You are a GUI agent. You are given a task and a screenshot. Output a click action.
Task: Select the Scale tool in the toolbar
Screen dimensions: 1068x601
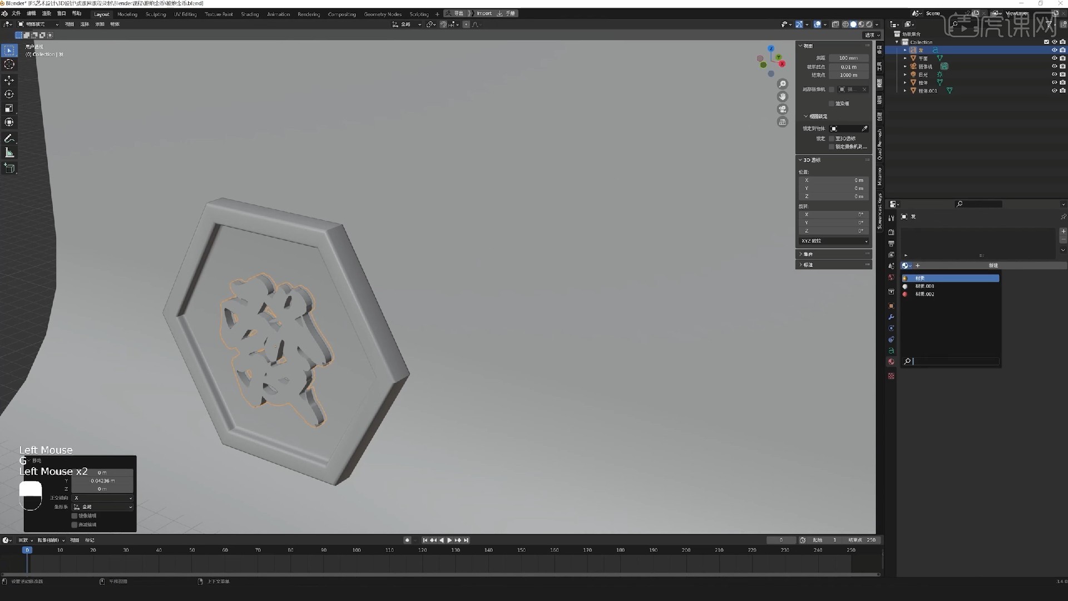[x=9, y=109]
